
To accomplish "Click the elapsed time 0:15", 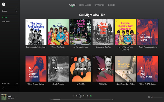I will tap(52, 100).
